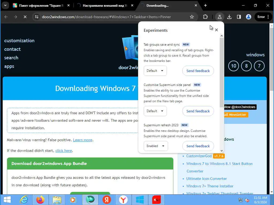Image resolution: width=274 pixels, height=205 pixels.
Task: Open the contact menu link
Action: (12, 49)
